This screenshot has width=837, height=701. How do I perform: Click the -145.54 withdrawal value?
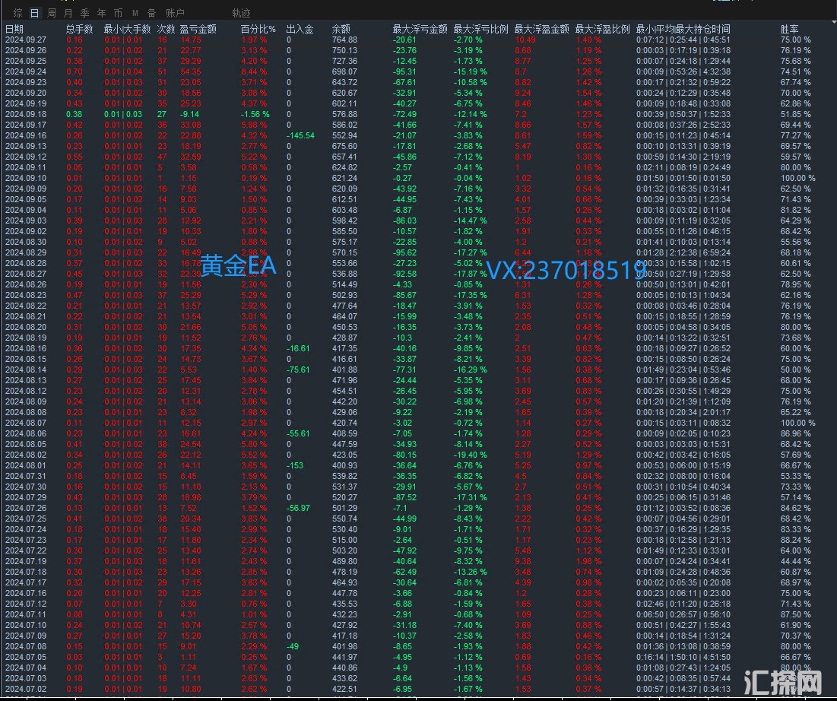(300, 135)
